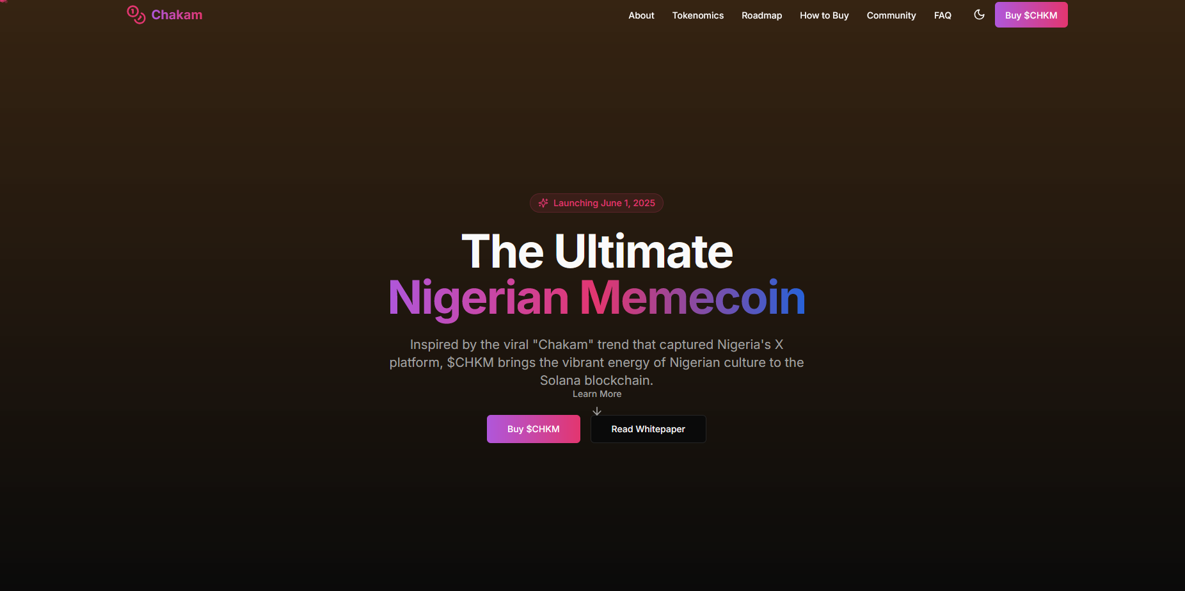This screenshot has height=591, width=1185.
Task: Open the Tokenomics section
Action: [697, 15]
